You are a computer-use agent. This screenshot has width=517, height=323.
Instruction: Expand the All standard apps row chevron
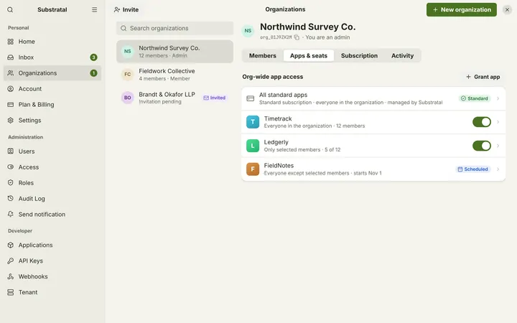click(x=498, y=98)
